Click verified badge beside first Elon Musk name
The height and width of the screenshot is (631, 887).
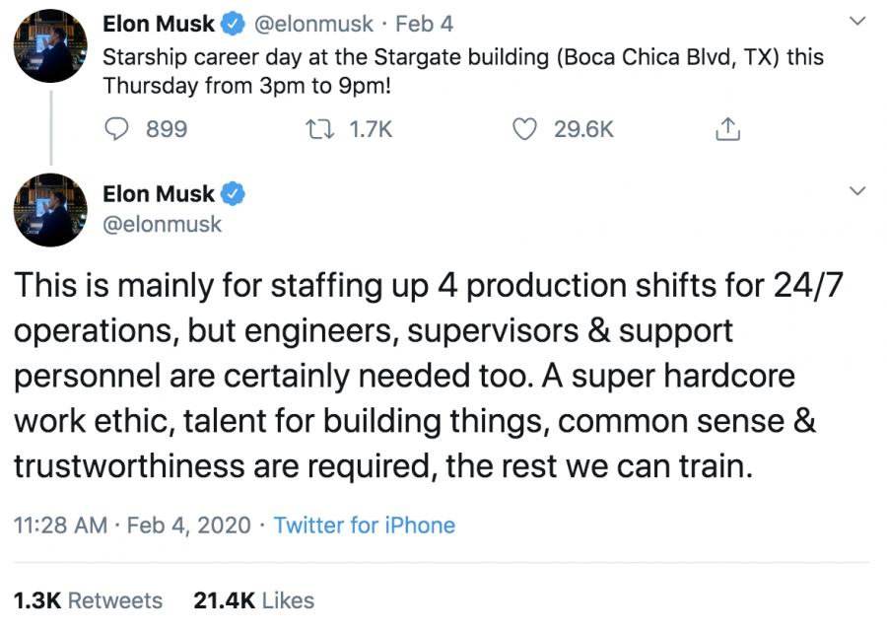click(233, 25)
